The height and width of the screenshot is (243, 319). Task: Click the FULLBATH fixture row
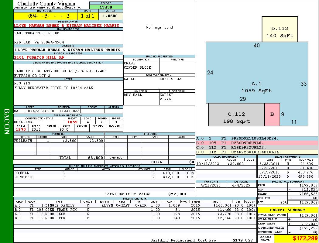(59, 141)
